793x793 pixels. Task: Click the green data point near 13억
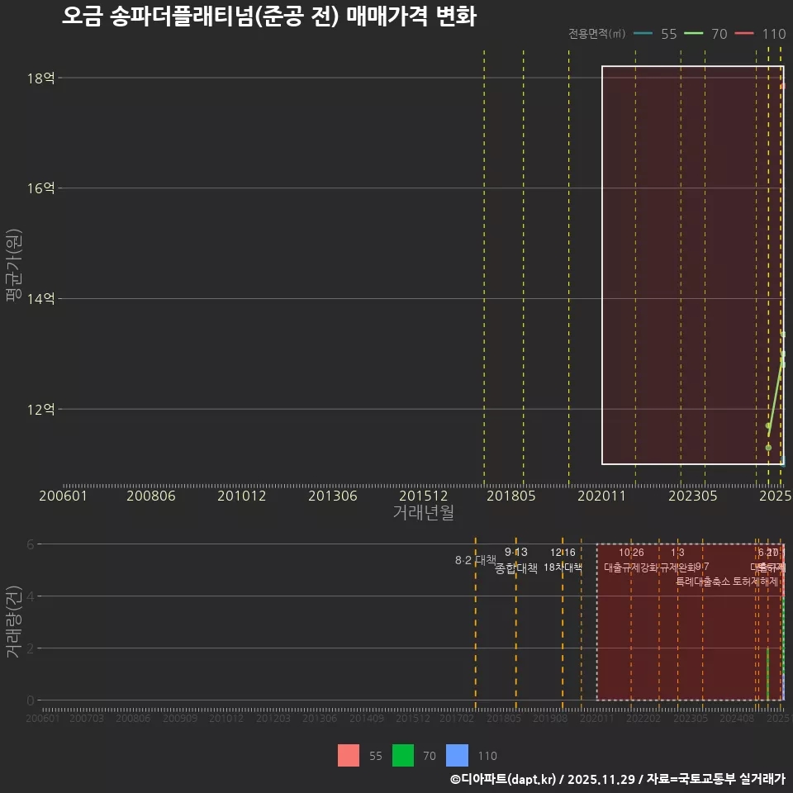pyautogui.click(x=783, y=355)
